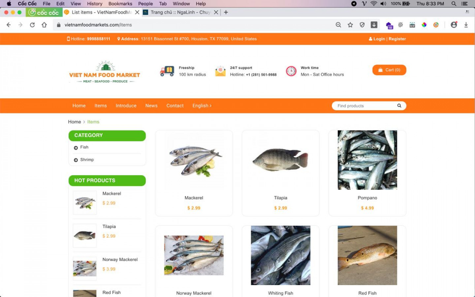
Task: Select the Fish category
Action: (x=84, y=147)
